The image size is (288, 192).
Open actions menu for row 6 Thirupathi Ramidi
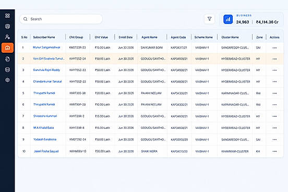click(x=274, y=105)
